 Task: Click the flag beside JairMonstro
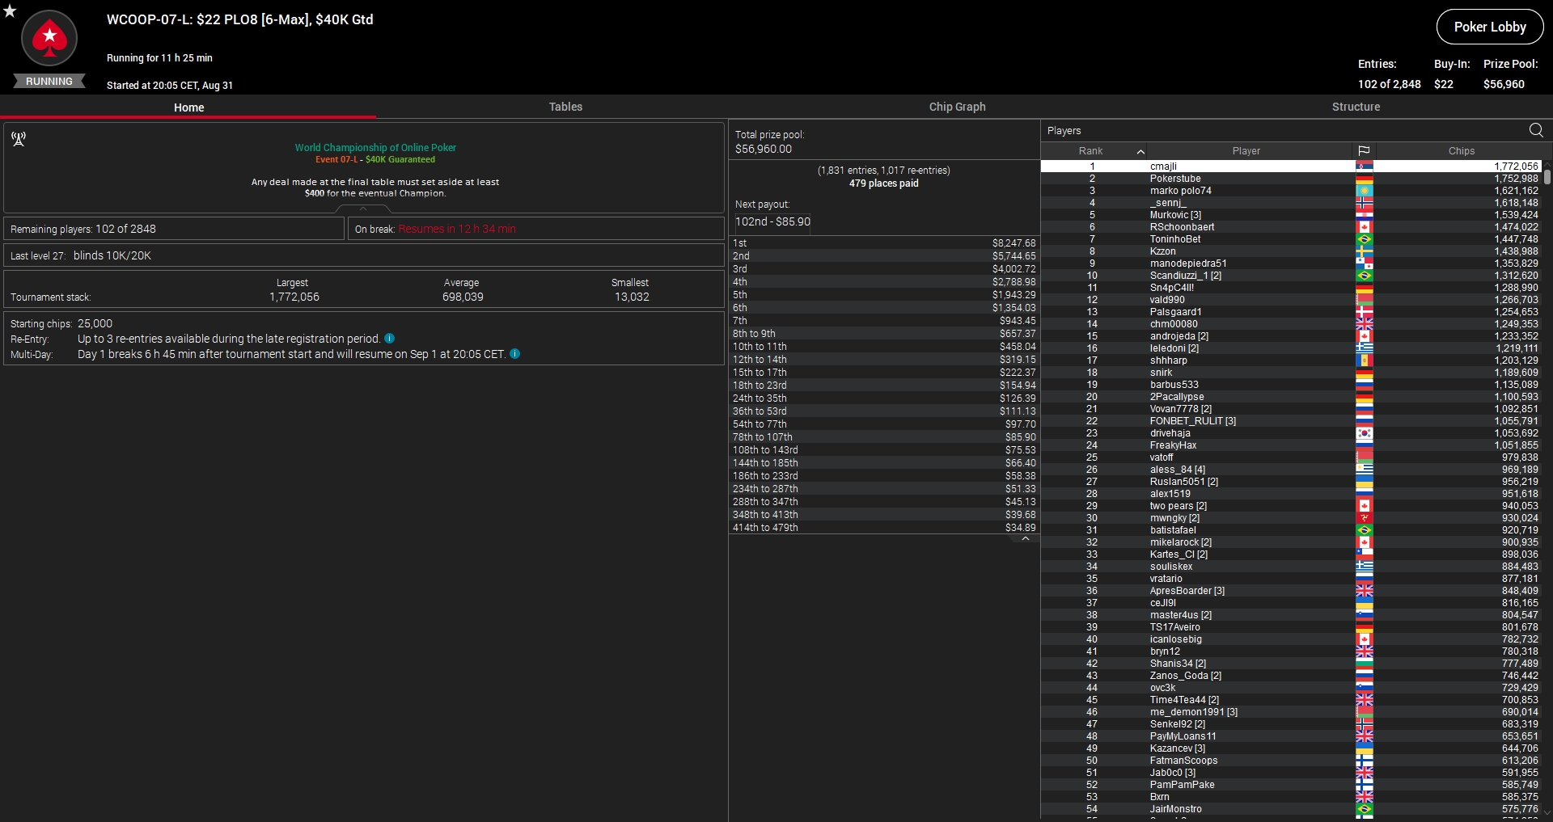(x=1364, y=809)
